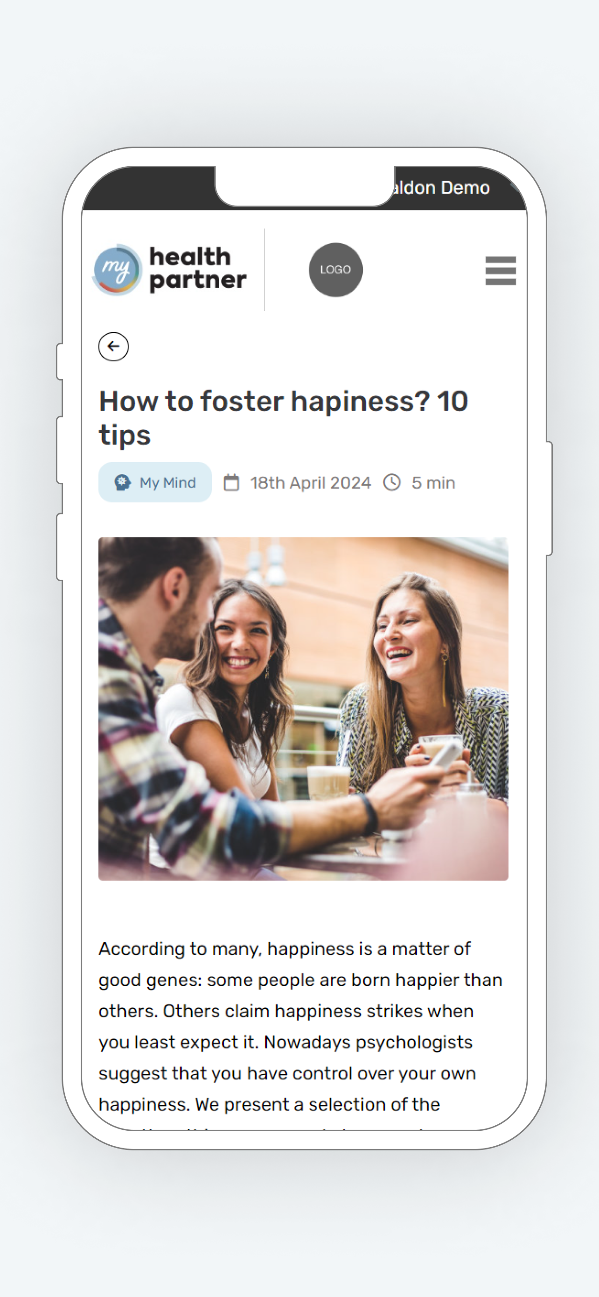The image size is (599, 1297).
Task: Click the my health partner logo
Action: click(x=169, y=270)
